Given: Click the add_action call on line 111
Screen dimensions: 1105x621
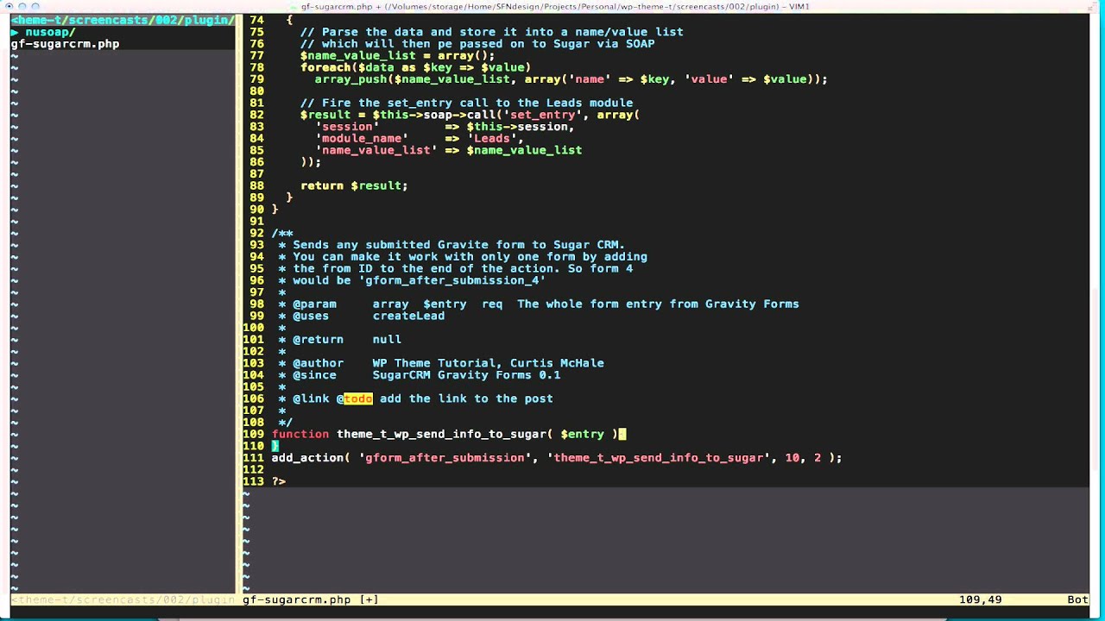Looking at the screenshot, I should (306, 458).
